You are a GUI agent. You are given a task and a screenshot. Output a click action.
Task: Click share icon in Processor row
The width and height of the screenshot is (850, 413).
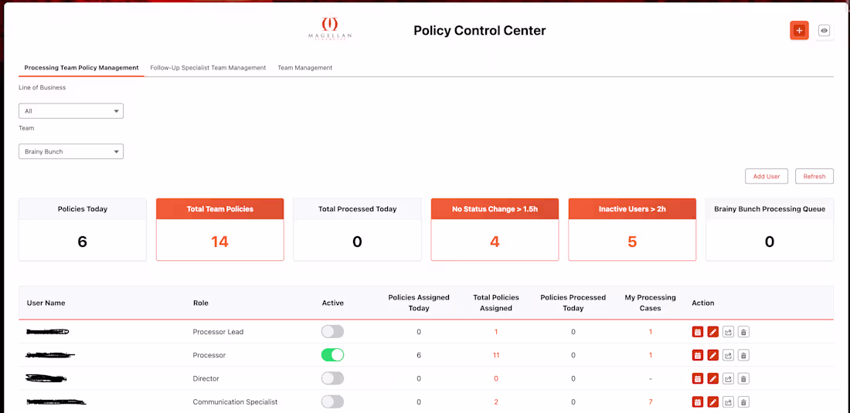point(729,355)
